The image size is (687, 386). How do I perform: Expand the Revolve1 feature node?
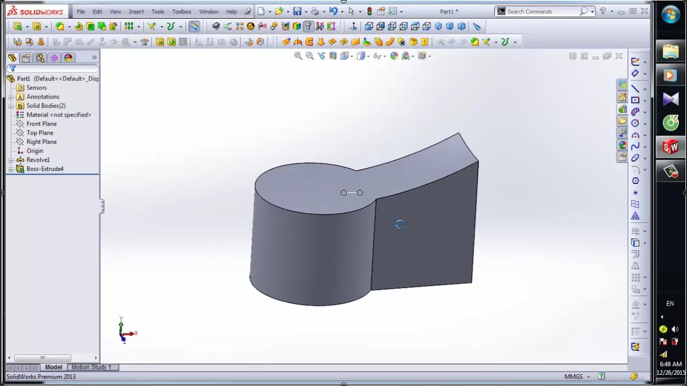click(x=11, y=160)
